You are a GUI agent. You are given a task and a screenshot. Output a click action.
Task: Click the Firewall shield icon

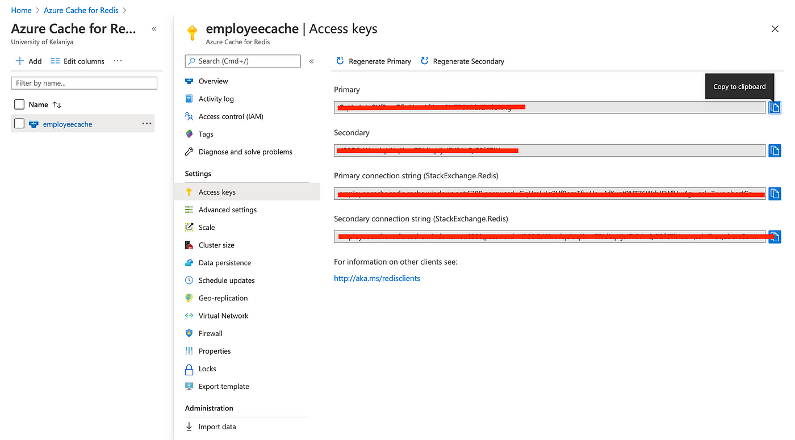pos(189,333)
